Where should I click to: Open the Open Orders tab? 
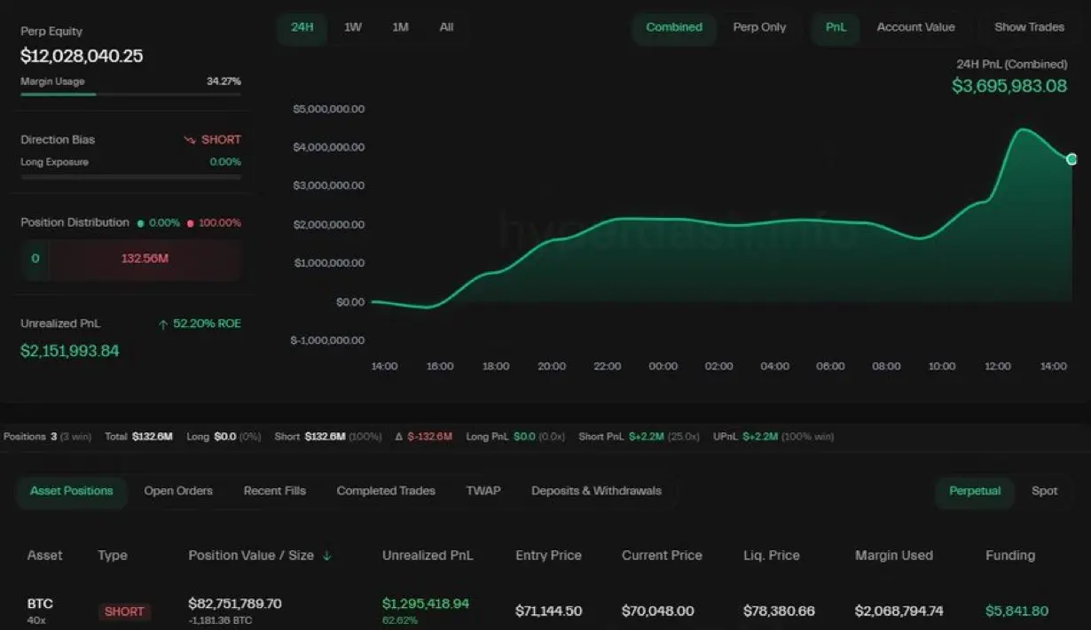(x=178, y=491)
